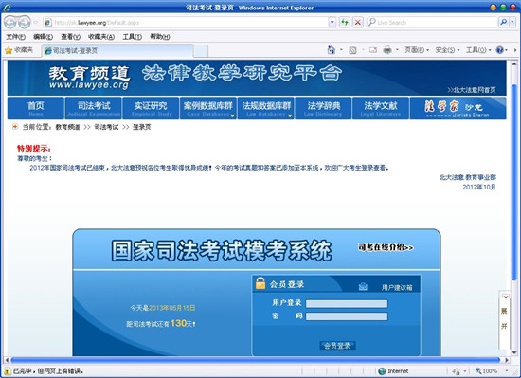The width and height of the screenshot is (521, 378).
Task: Open the 实证研究 navigation item
Action: (x=151, y=108)
